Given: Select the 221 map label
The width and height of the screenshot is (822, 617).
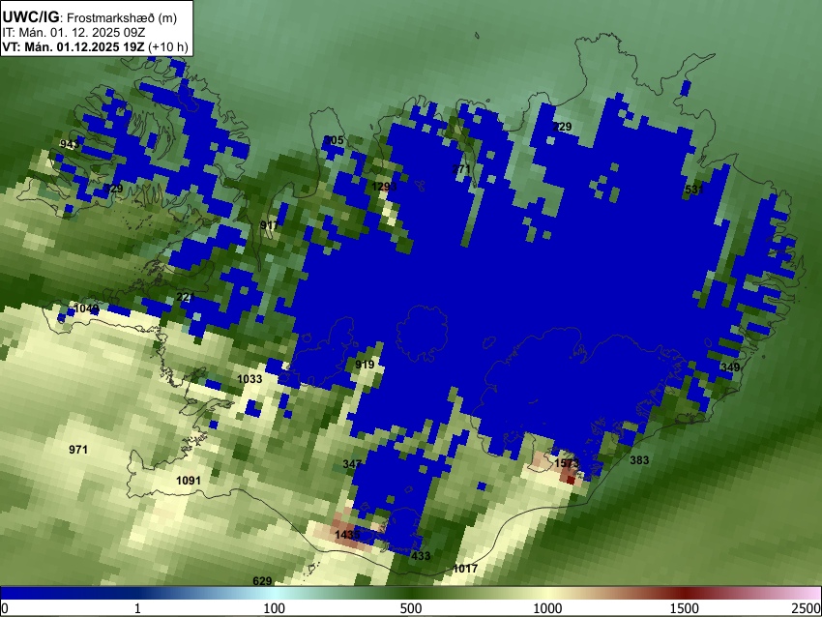Looking at the screenshot, I should coord(185,297).
